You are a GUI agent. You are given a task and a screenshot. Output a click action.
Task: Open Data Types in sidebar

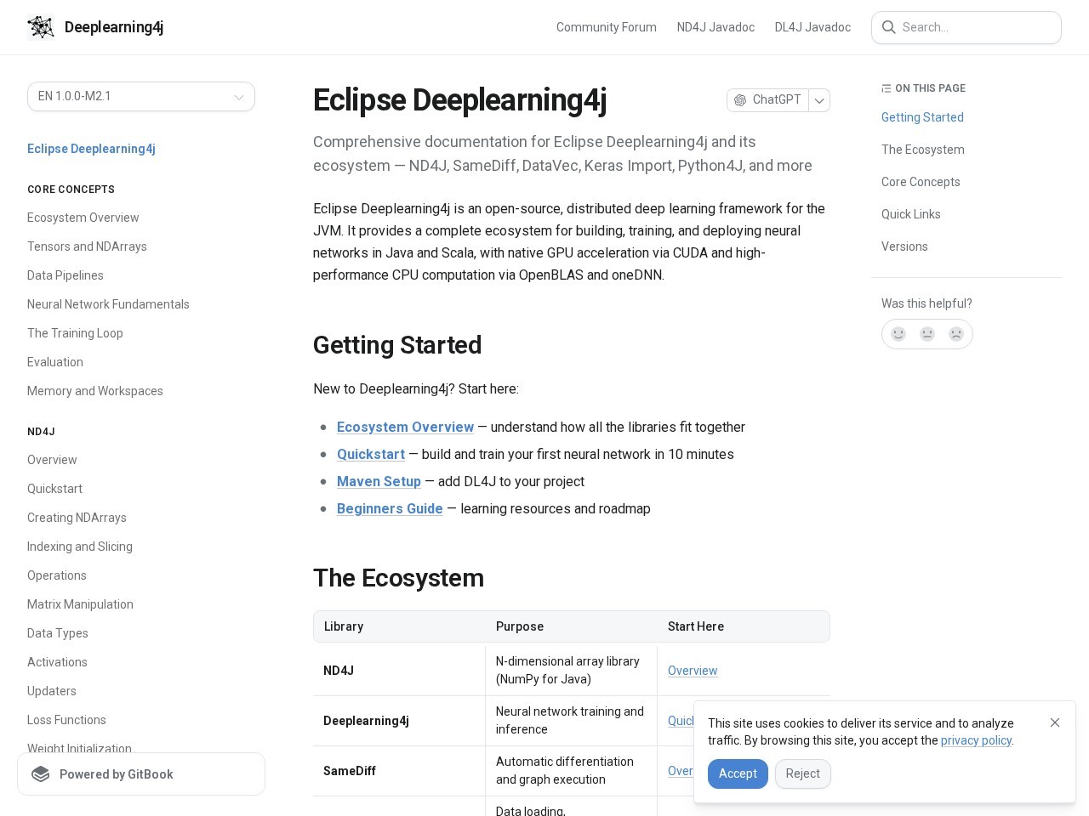pos(58,633)
